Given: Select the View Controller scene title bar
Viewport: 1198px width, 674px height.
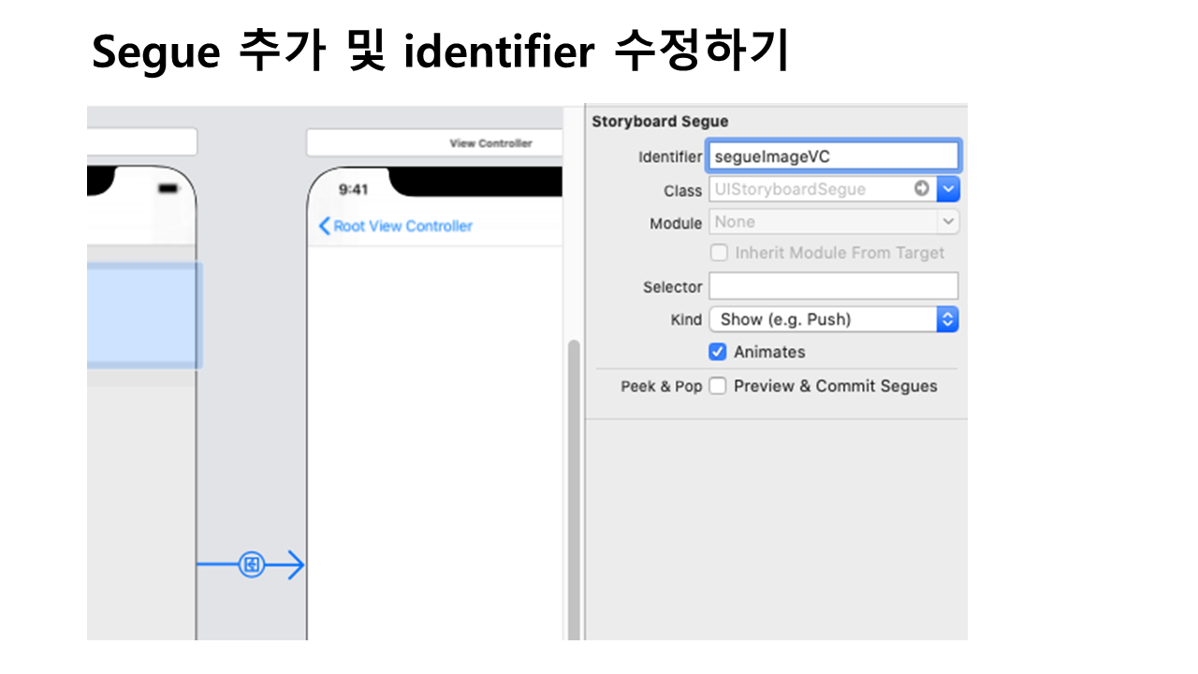Looking at the screenshot, I should click(x=435, y=143).
